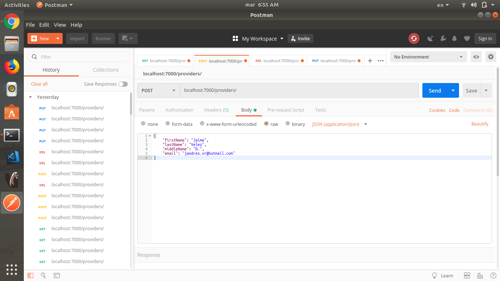Toggle sidebar icon in status bar
Viewport: 500px width, 281px height.
(x=30, y=276)
